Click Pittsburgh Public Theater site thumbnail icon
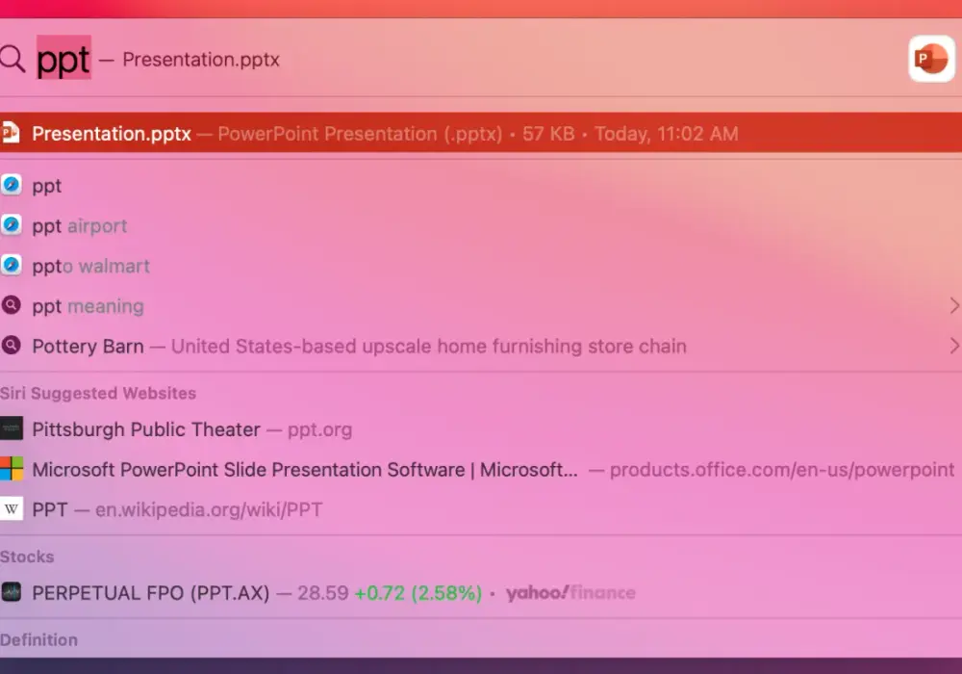The image size is (962, 674). [11, 428]
